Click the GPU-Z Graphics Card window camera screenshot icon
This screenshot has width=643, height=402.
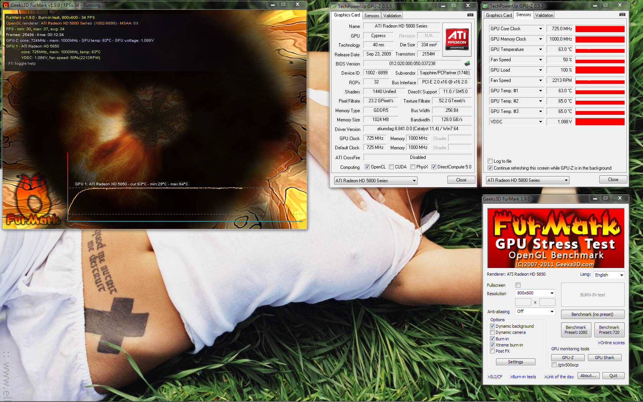(470, 15)
